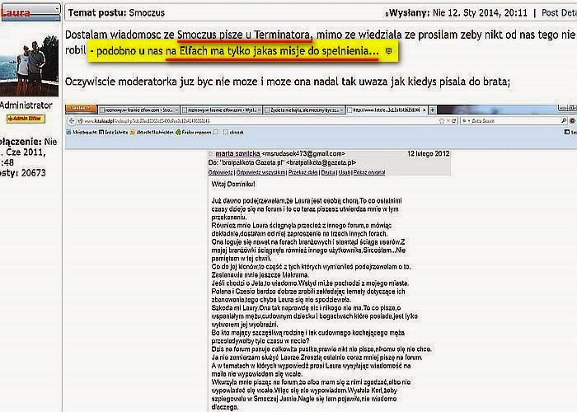Click the 'Pokaz oryginal' link
This screenshot has height=412, width=577.
pyautogui.click(x=369, y=172)
